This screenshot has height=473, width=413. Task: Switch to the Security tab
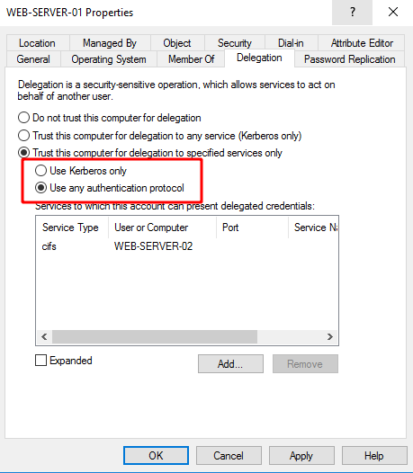click(x=235, y=43)
